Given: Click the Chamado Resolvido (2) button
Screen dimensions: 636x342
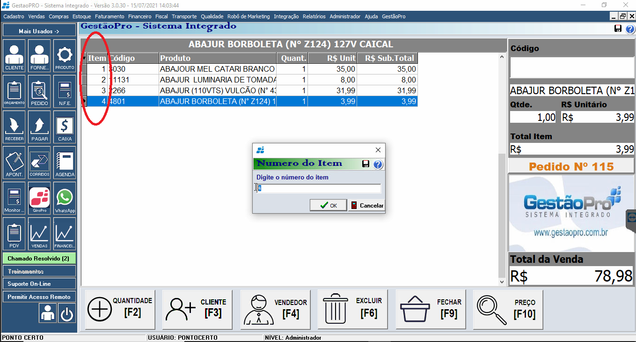Looking at the screenshot, I should click(39, 258).
